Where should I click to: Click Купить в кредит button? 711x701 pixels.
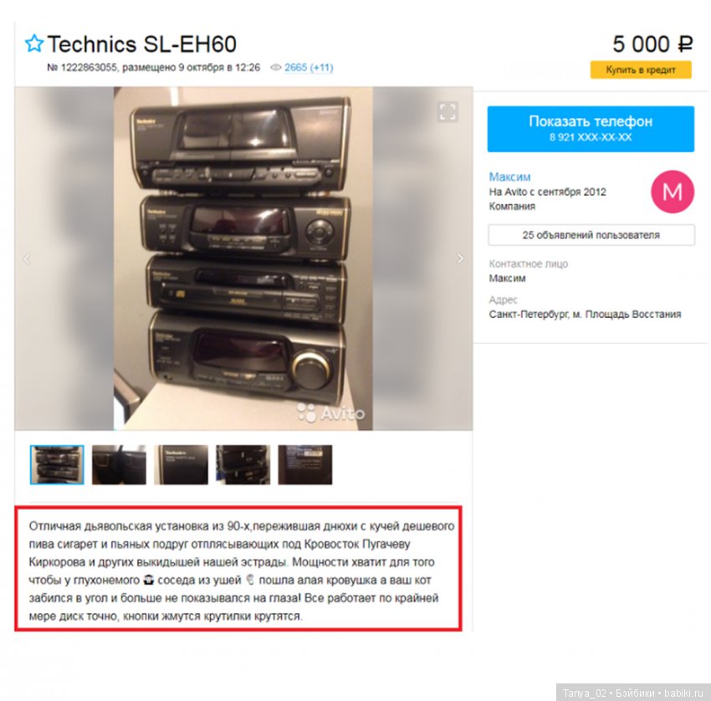pyautogui.click(x=641, y=69)
